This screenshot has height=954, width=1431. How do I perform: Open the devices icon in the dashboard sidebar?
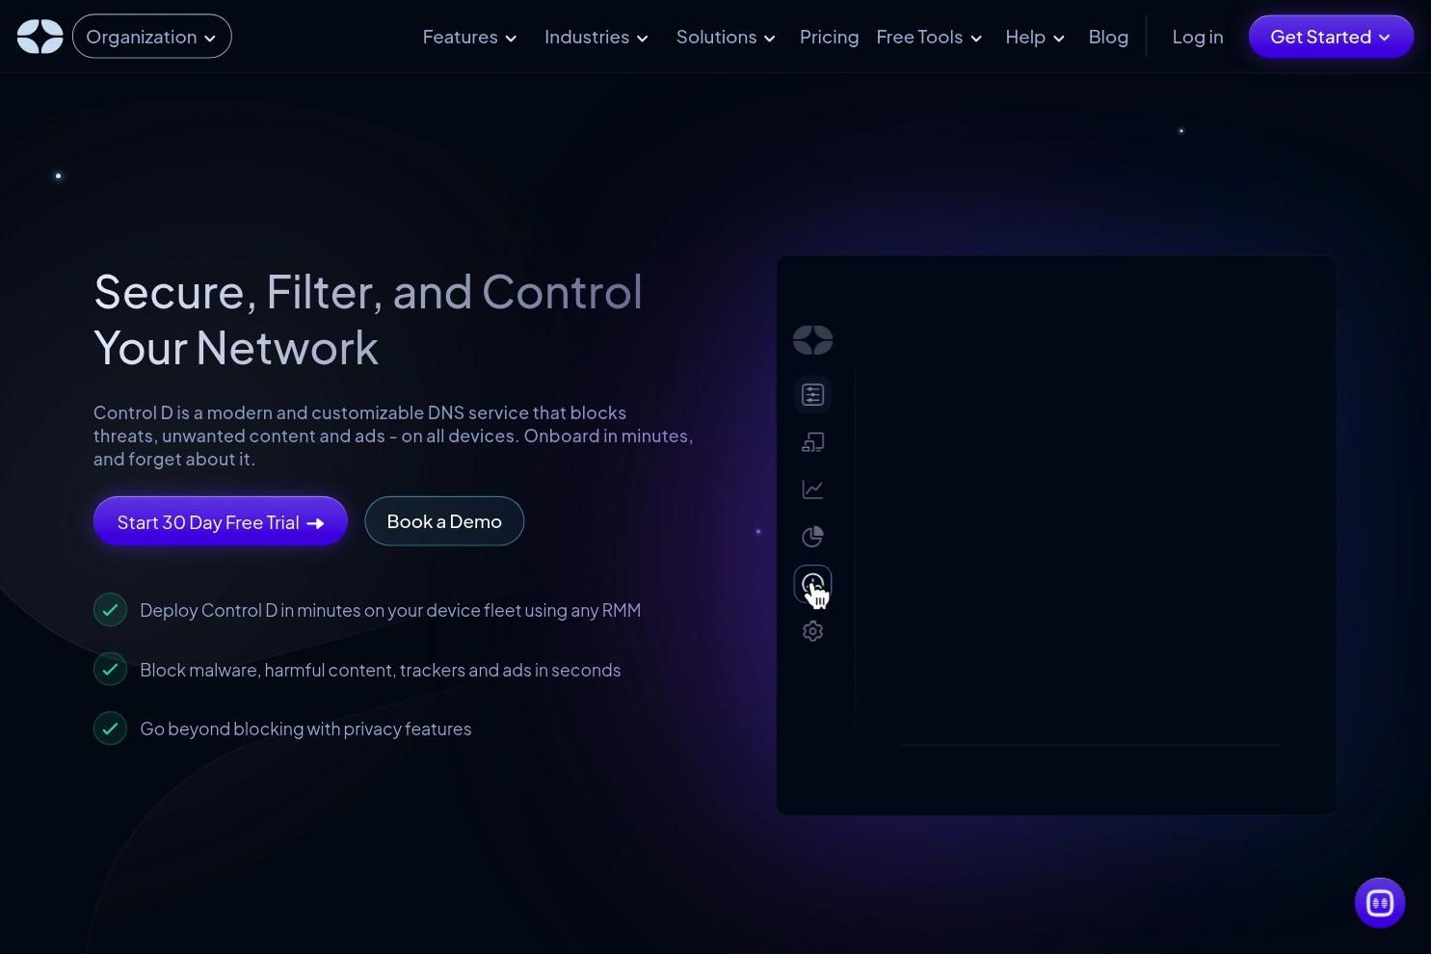pyautogui.click(x=812, y=442)
